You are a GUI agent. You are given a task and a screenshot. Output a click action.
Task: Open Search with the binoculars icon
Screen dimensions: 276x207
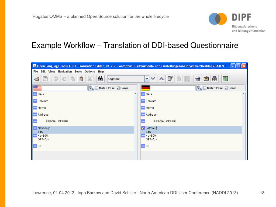100,79
